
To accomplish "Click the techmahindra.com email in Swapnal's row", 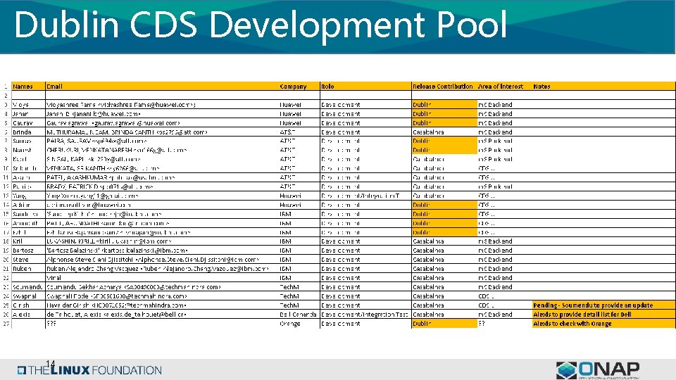I will click(x=117, y=296).
